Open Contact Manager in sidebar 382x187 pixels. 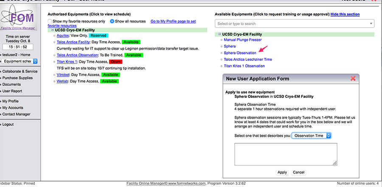16,114
